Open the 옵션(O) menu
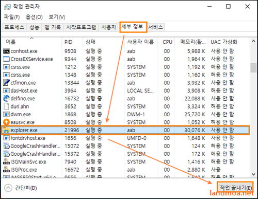258x199 pixels. [x=34, y=17]
